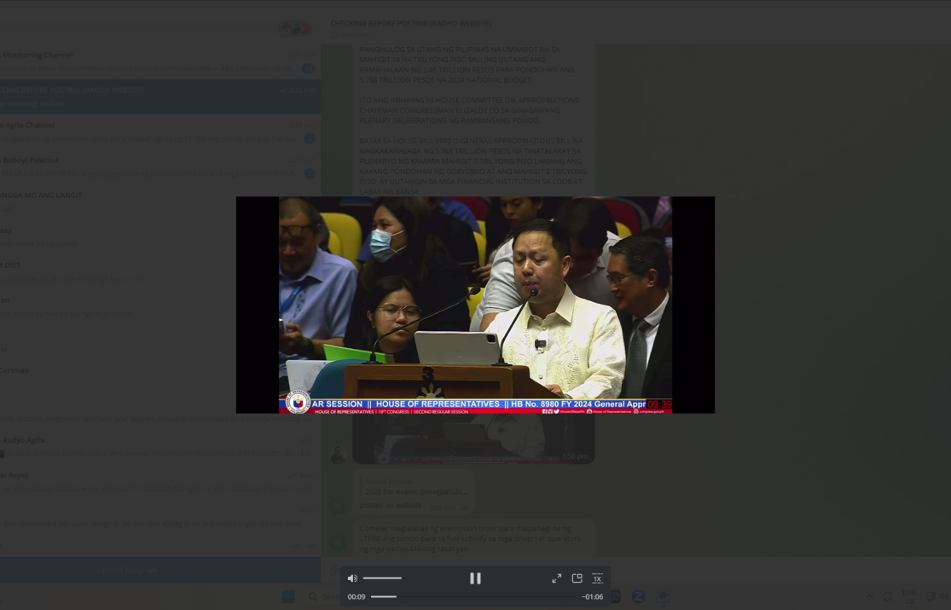Click the remaining time -01:06 label
The width and height of the screenshot is (951, 610).
pos(592,596)
